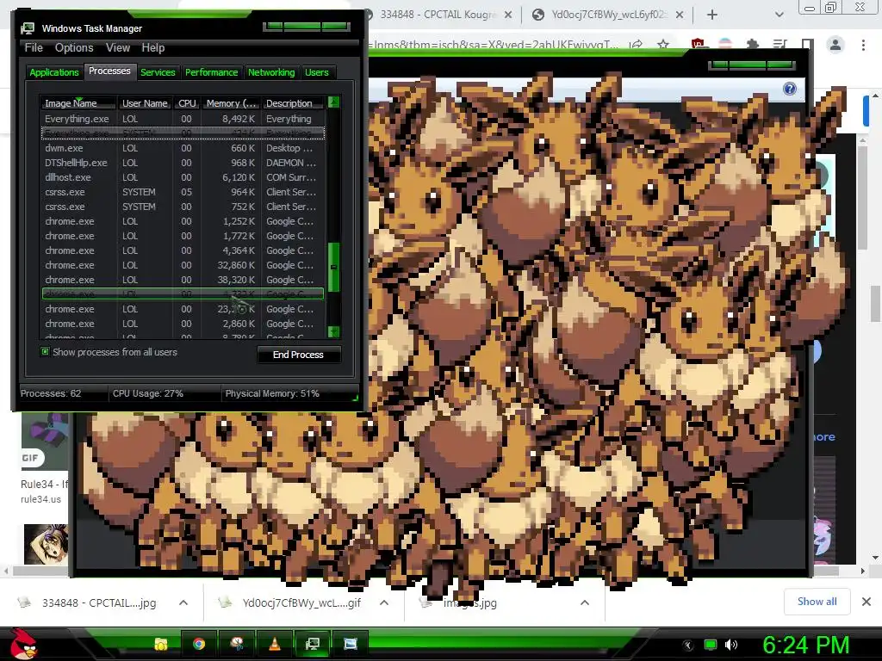Click the process list scrollbar thumb
The width and height of the screenshot is (882, 661).
point(333,267)
